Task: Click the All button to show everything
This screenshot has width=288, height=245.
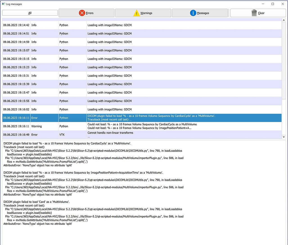Action: coord(30,13)
